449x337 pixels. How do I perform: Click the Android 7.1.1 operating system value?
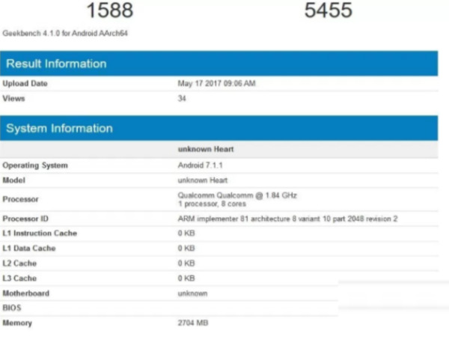click(201, 166)
